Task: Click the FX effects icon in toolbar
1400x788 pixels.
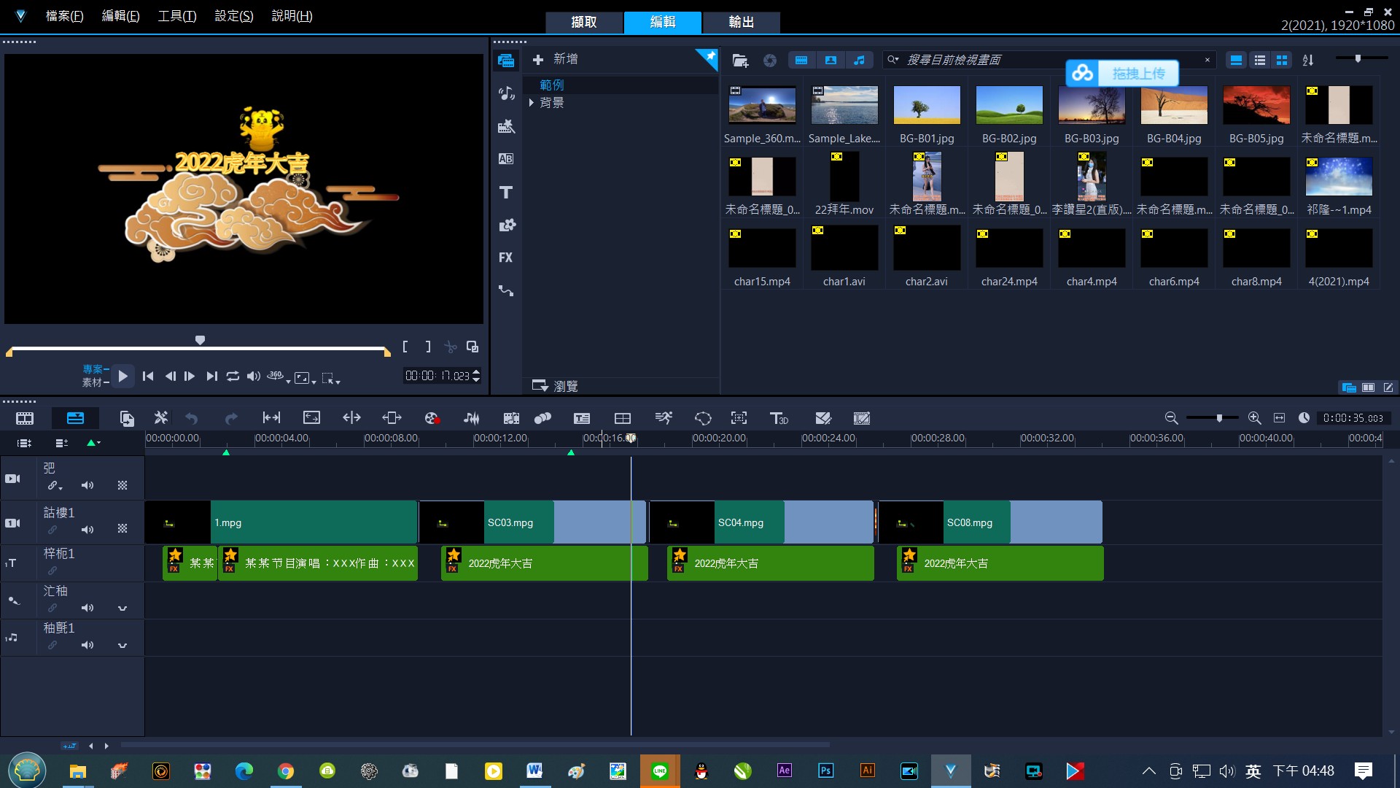Action: click(507, 257)
